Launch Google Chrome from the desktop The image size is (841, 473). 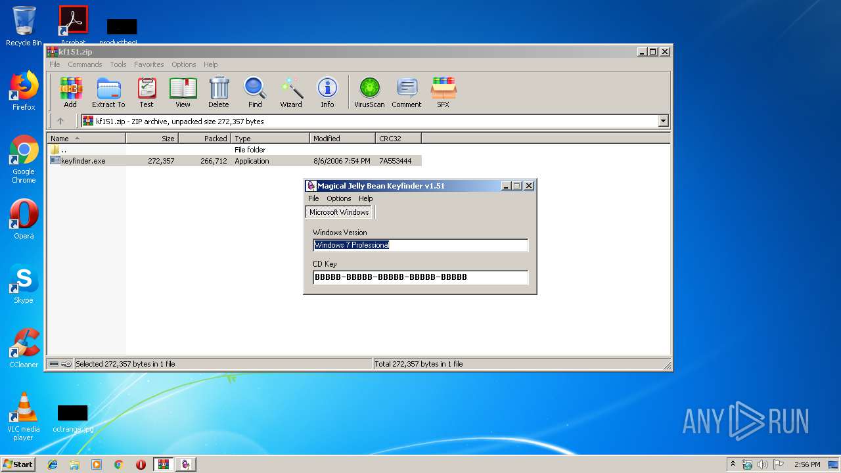tap(24, 160)
